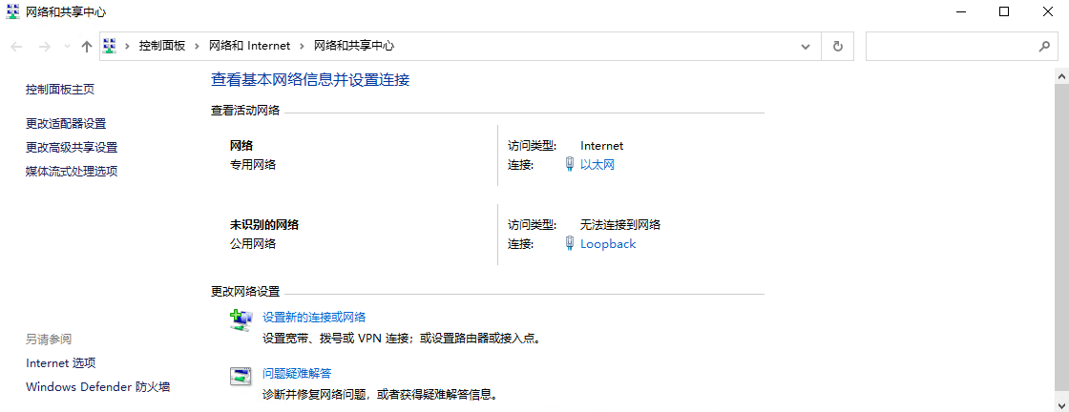Expand the address bar history dropdown

807,46
